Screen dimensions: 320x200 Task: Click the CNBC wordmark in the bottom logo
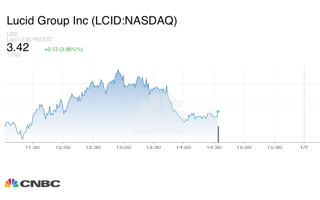click(40, 183)
